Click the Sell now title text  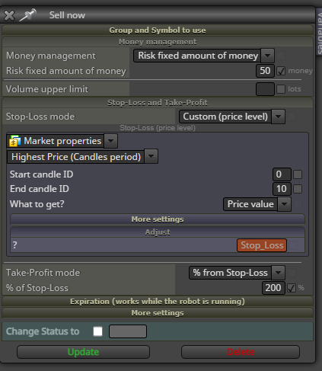[67, 15]
